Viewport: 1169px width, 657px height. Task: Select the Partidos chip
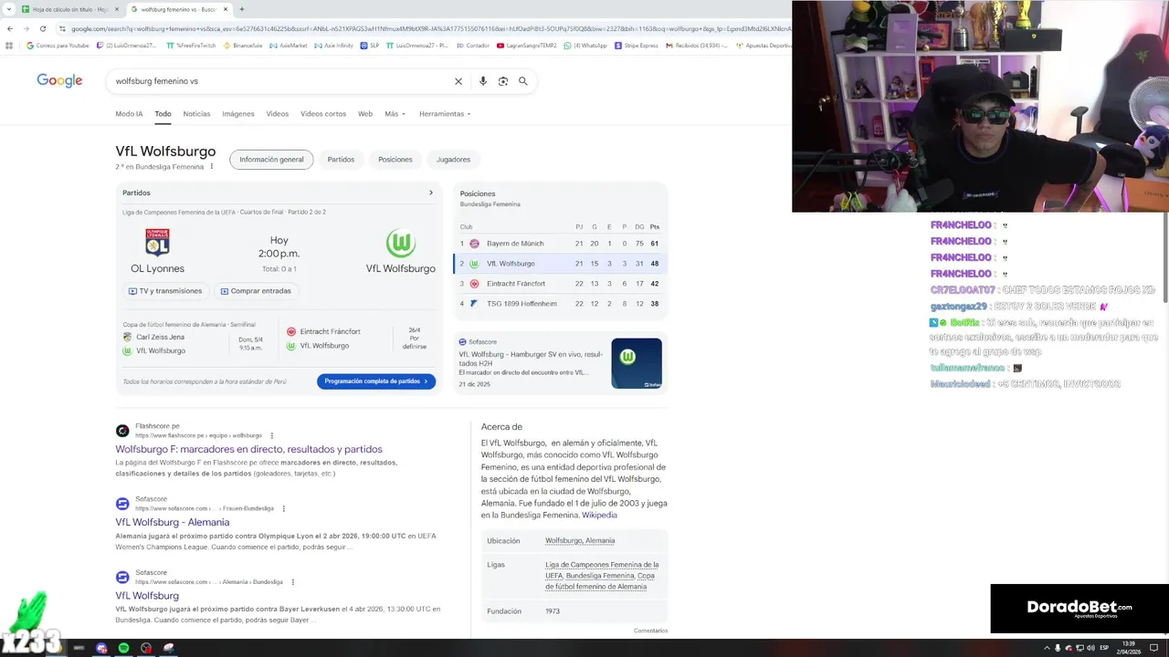coord(341,160)
